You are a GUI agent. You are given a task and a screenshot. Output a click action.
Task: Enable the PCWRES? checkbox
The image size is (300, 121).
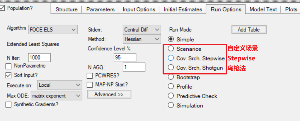pos(90,76)
